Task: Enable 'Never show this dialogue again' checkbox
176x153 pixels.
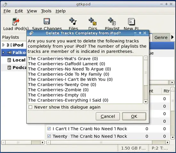Action: (30, 107)
